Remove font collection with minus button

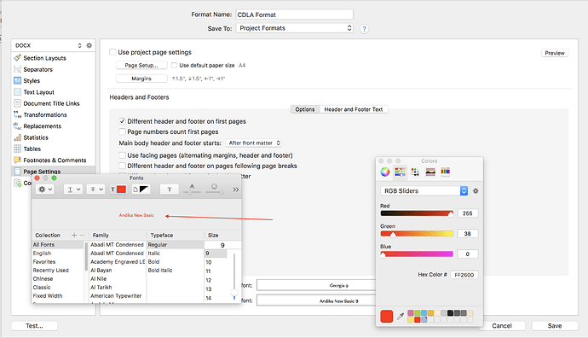coord(82,235)
